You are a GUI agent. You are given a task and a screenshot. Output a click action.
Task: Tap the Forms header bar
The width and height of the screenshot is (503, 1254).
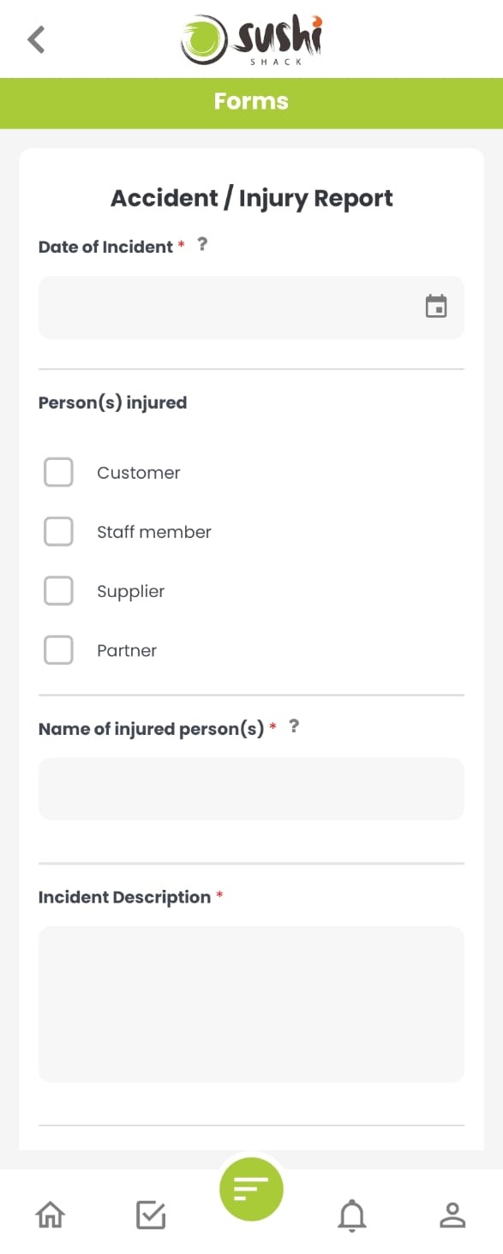(x=251, y=103)
